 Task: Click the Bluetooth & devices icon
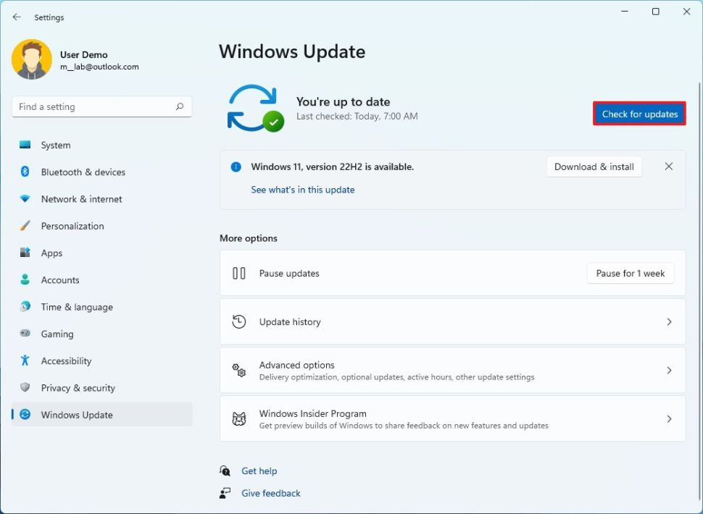[x=25, y=172]
